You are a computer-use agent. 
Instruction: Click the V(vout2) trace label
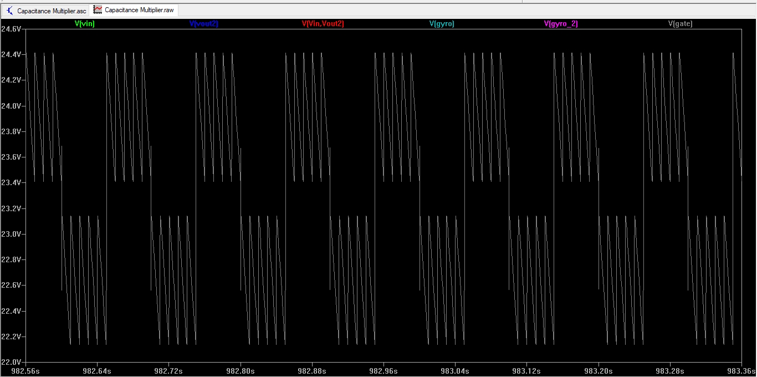204,24
